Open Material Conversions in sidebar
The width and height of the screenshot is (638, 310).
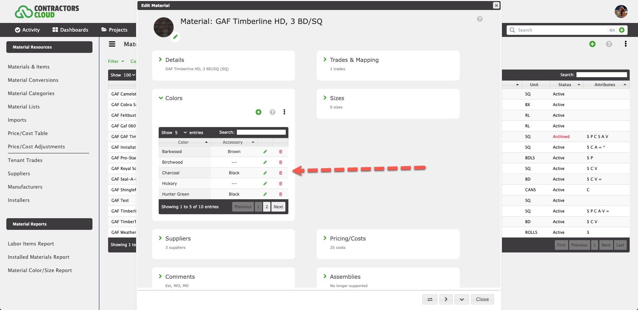coord(33,80)
